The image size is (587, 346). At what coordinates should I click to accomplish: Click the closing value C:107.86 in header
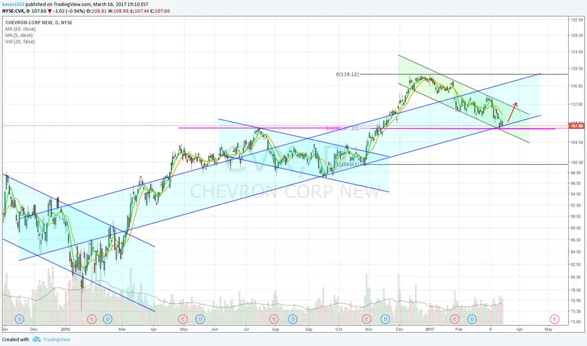(x=160, y=11)
